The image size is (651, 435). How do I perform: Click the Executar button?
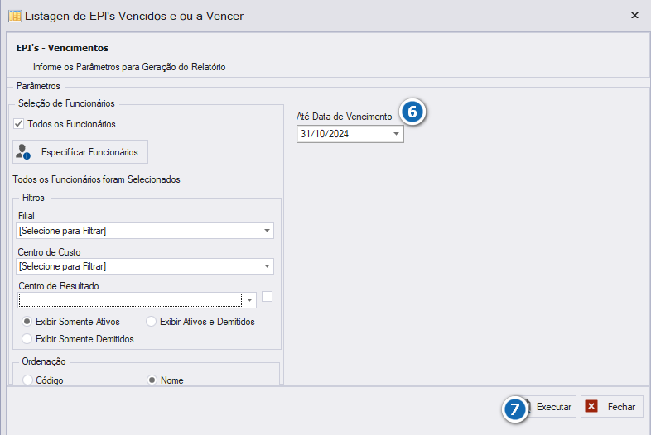547,407
